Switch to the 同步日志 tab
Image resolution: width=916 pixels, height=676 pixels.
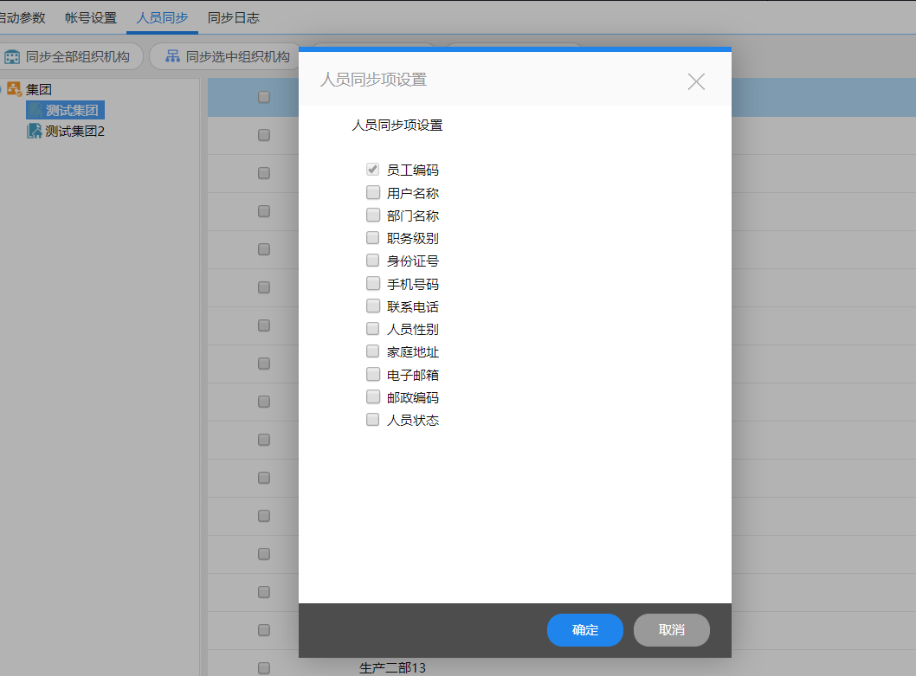(x=233, y=17)
